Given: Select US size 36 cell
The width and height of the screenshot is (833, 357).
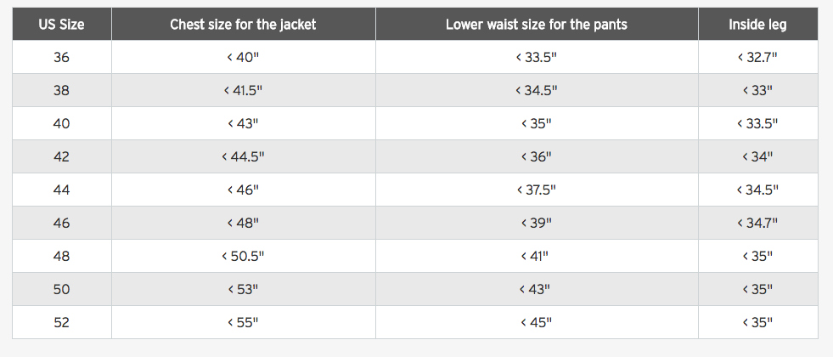Looking at the screenshot, I should 62,57.
